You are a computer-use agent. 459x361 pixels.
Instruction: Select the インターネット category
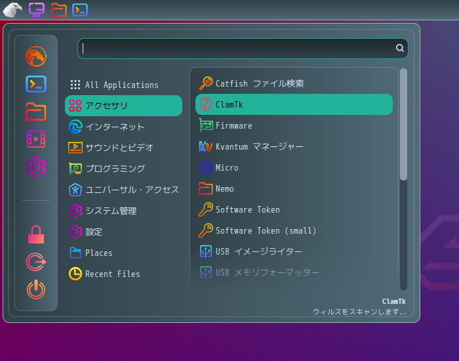[123, 127]
